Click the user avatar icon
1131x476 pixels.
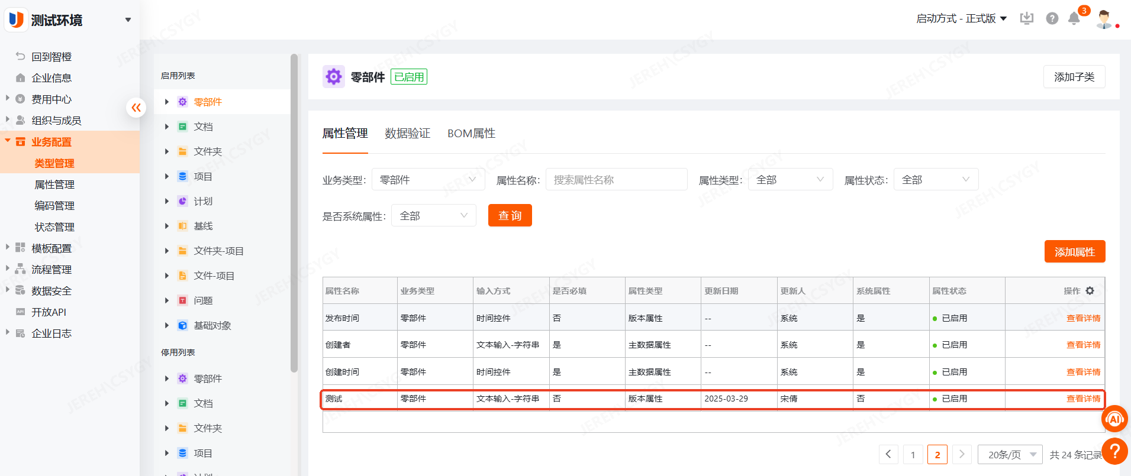point(1104,19)
